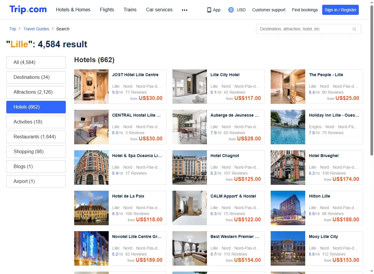Open Hotel Chagnot photo
Image resolution: width=374 pixels, height=274 pixels.
(x=190, y=167)
